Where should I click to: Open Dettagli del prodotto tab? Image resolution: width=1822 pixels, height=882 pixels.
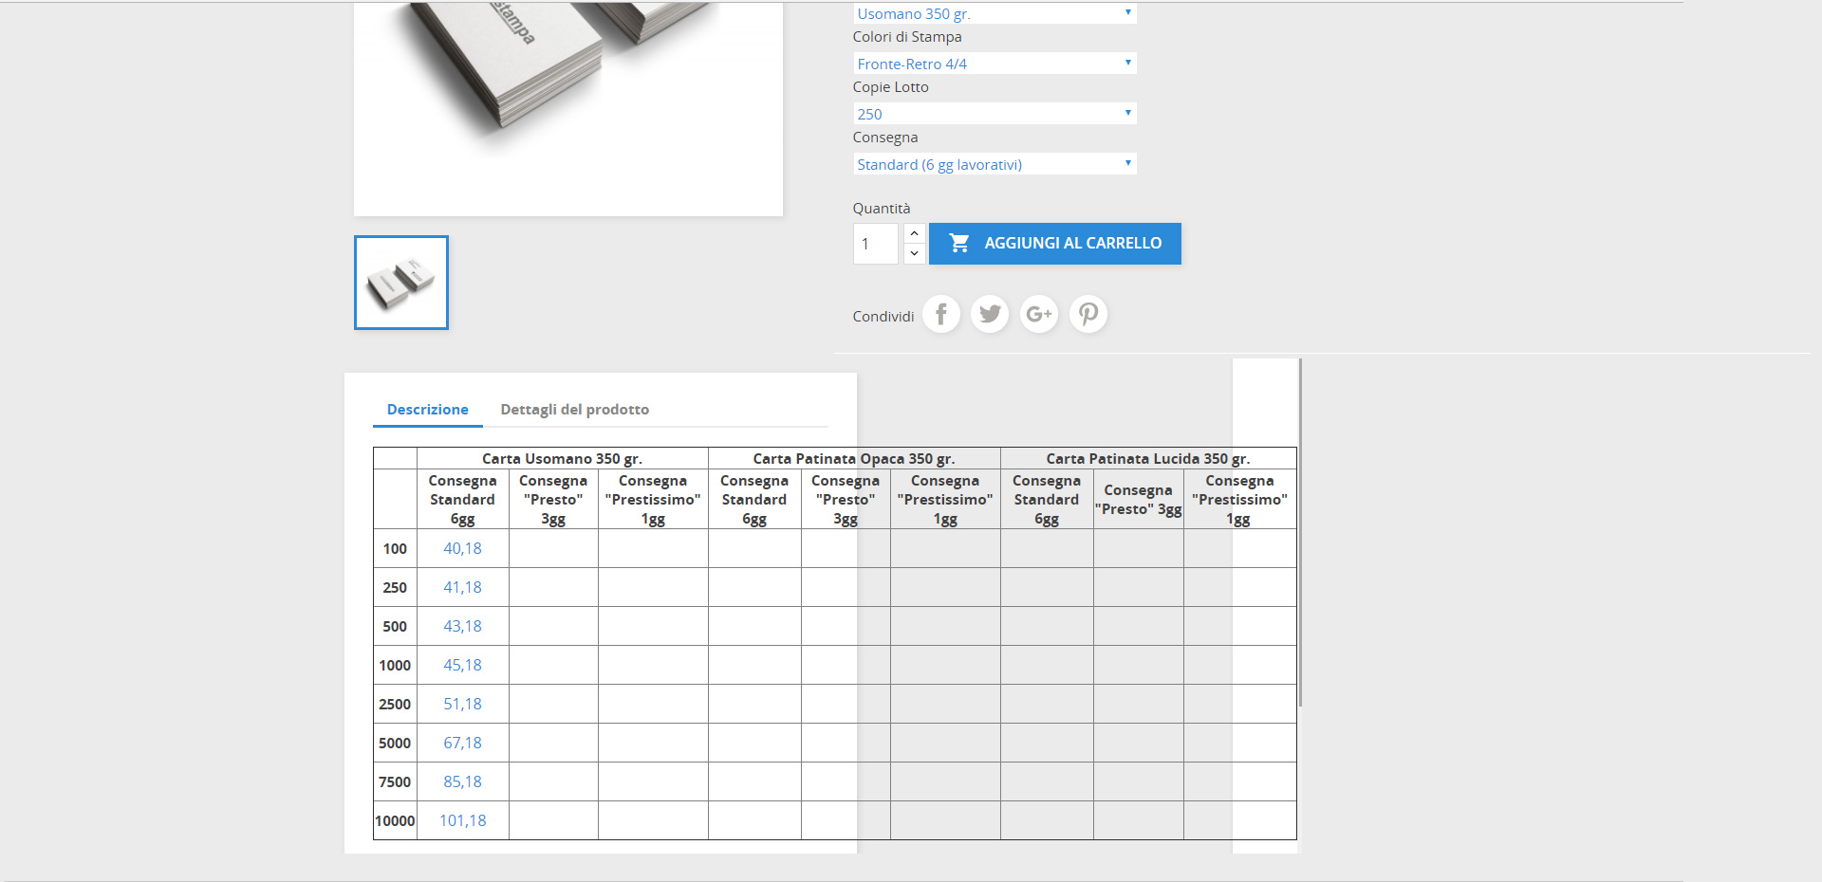point(574,410)
